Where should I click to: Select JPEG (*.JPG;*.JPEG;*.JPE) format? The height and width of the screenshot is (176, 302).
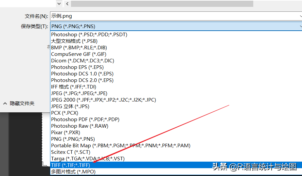tap(176, 93)
